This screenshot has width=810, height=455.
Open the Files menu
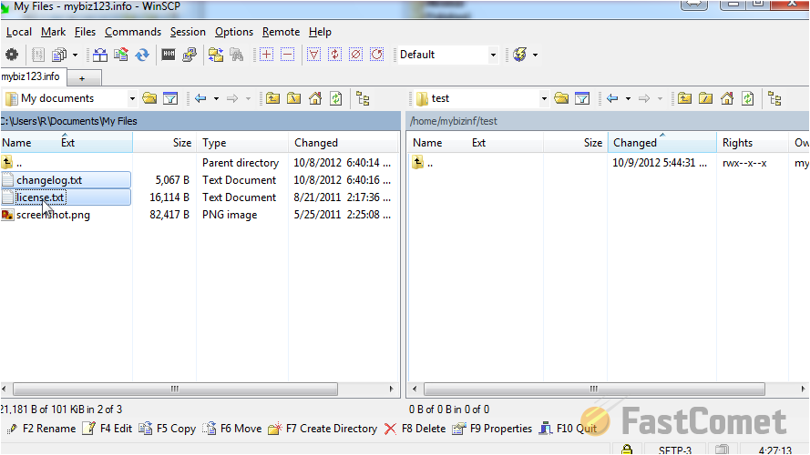pos(85,32)
